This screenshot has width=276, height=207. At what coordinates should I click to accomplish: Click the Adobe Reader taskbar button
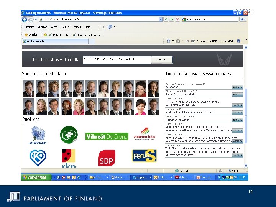point(184,177)
